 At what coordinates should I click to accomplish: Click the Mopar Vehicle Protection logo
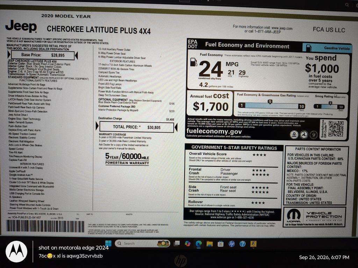click(x=315, y=217)
